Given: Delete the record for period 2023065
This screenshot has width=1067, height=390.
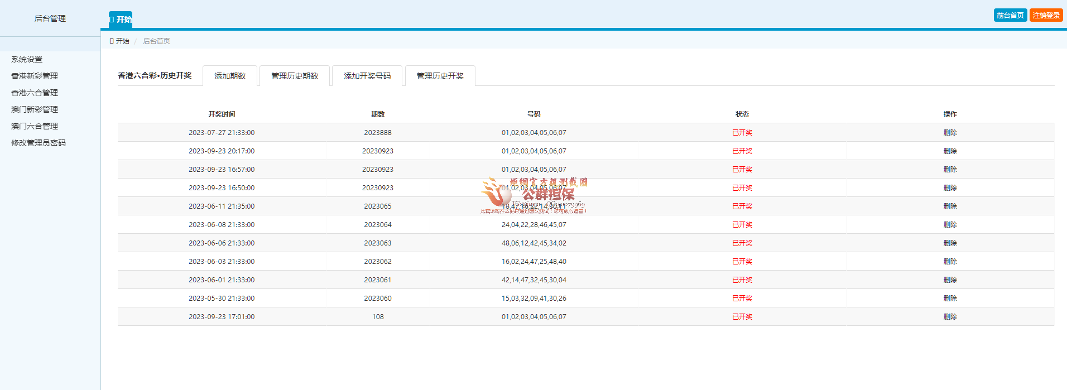Looking at the screenshot, I should pos(950,206).
